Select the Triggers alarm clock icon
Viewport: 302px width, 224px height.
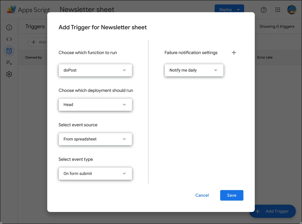[x=9, y=51]
